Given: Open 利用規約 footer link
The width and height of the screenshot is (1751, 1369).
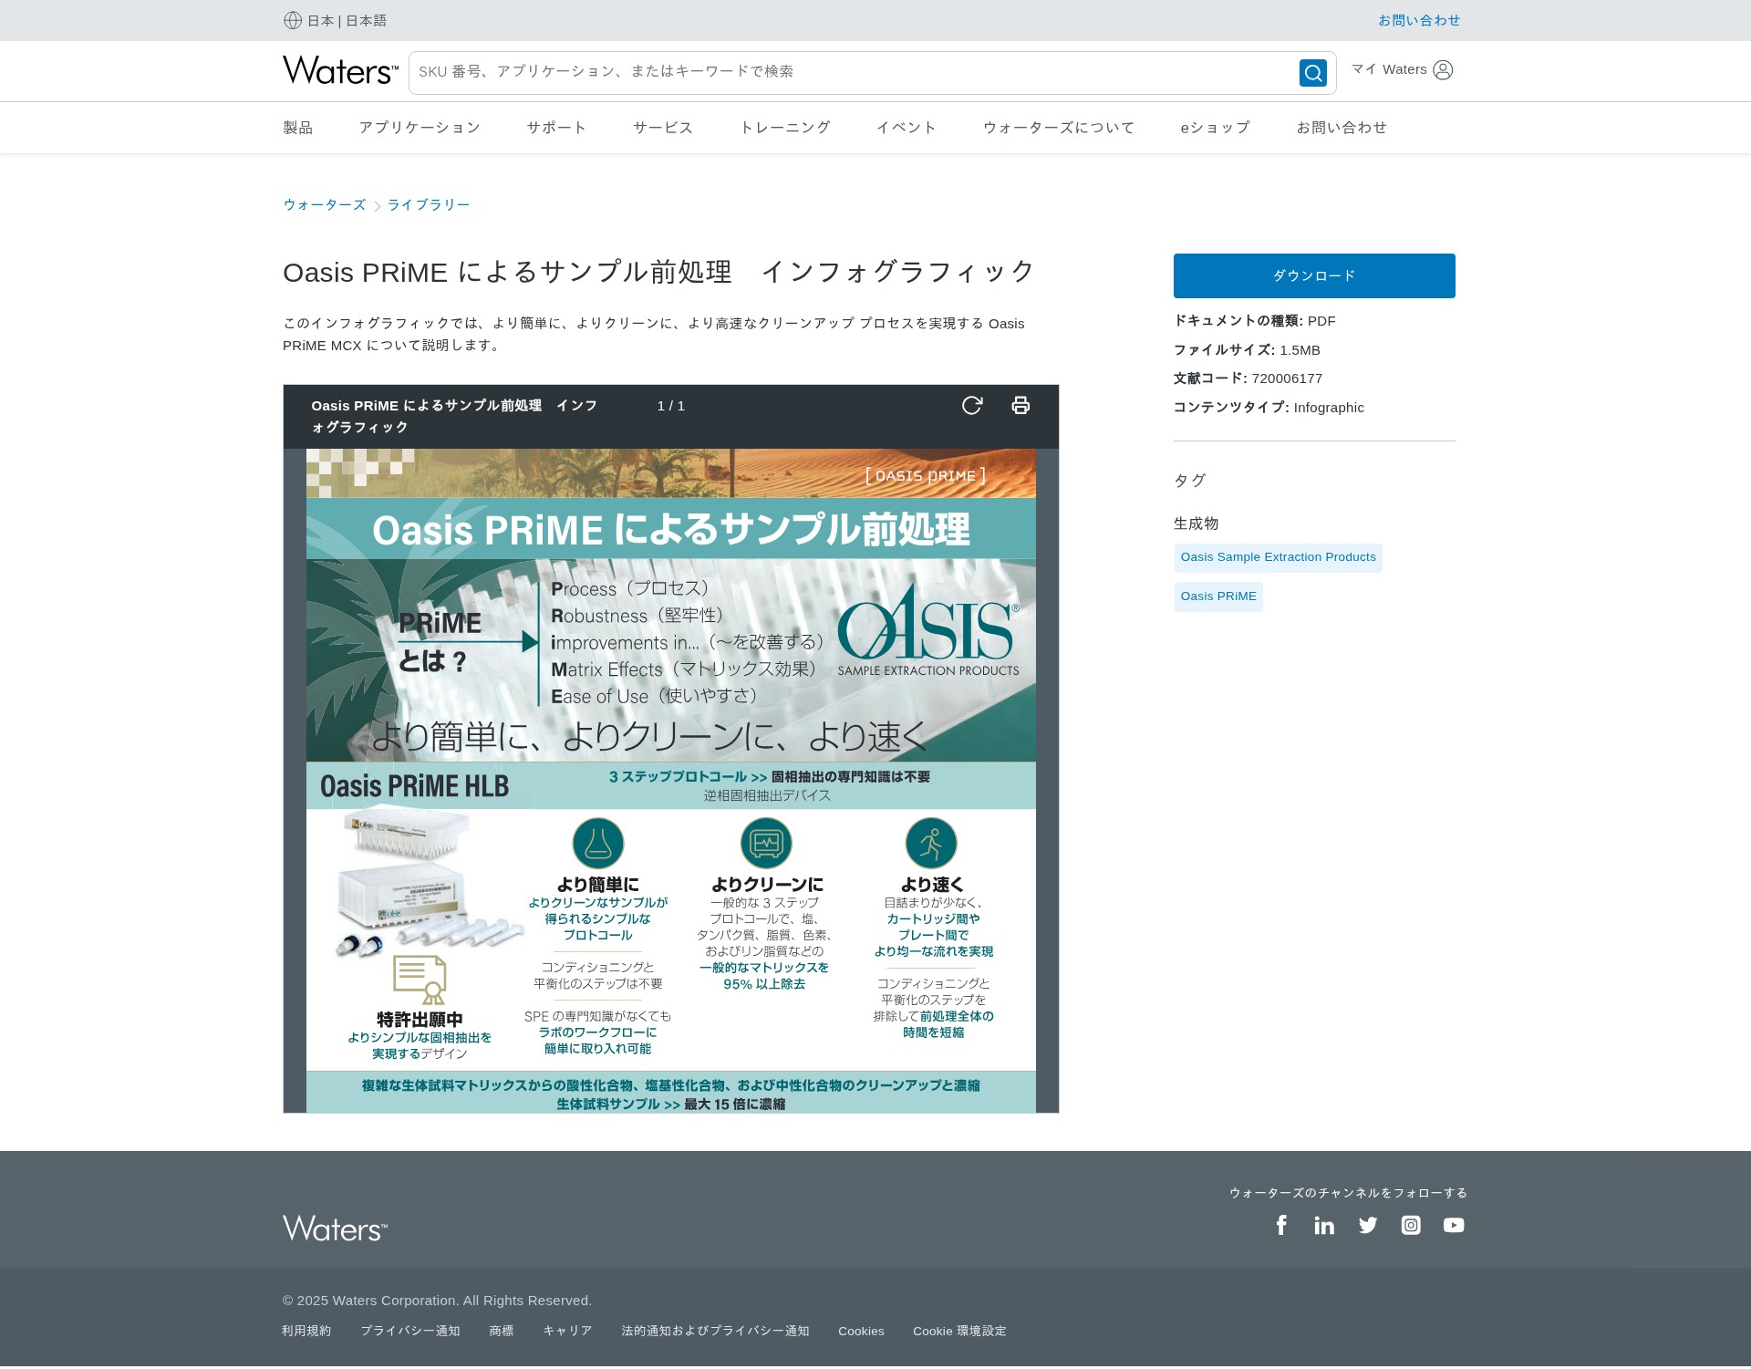Looking at the screenshot, I should (306, 1332).
